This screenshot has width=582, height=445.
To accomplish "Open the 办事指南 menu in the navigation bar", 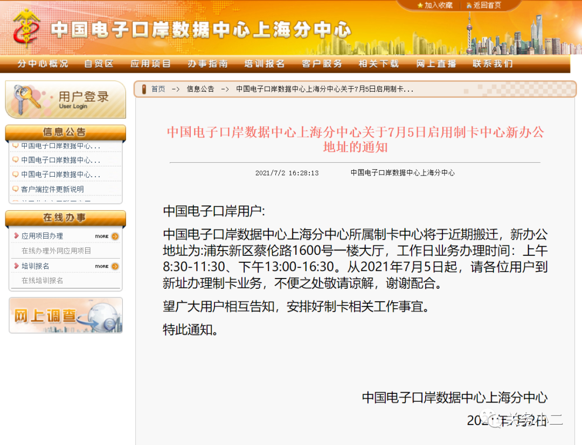I will click(207, 64).
